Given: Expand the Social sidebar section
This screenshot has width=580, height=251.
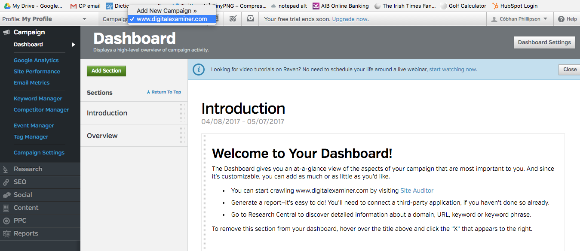Looking at the screenshot, I should click(x=40, y=195).
